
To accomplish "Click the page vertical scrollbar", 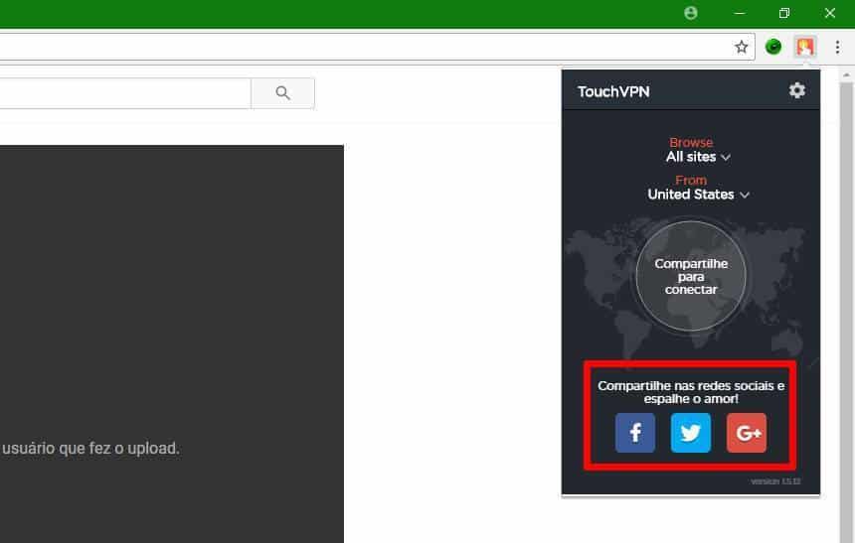I will click(847, 311).
